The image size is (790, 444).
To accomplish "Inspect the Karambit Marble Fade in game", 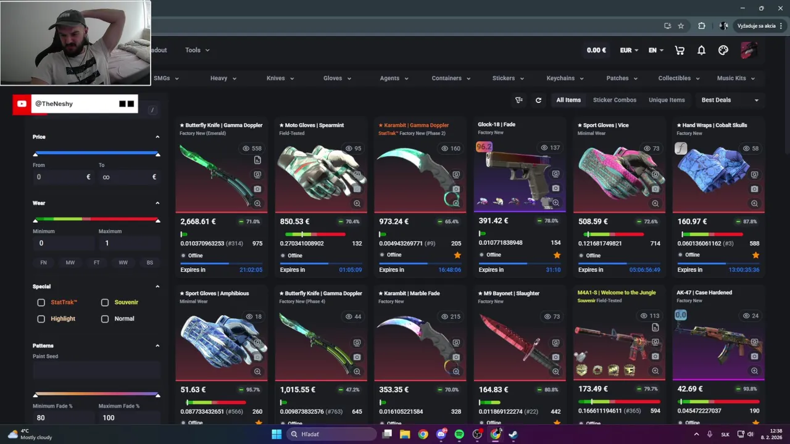I will (x=456, y=343).
